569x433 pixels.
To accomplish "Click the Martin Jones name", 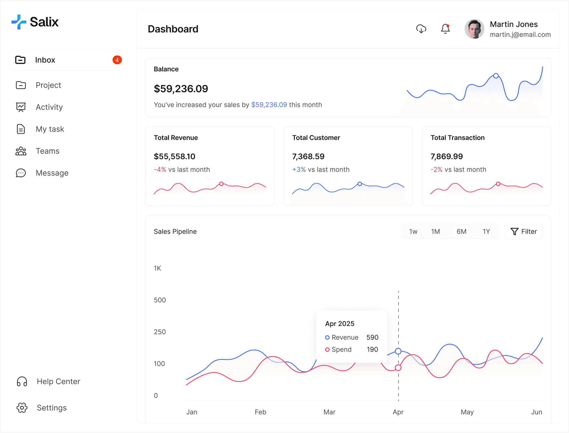I will coord(514,24).
